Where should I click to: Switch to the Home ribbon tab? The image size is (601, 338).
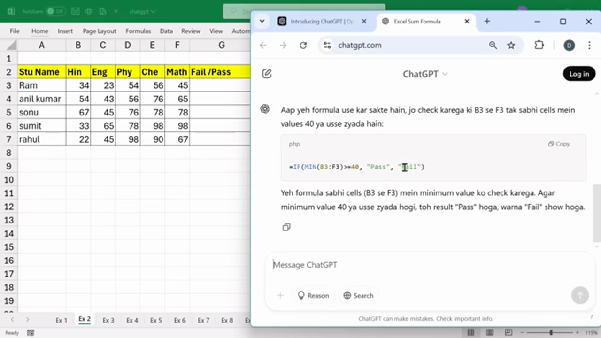pyautogui.click(x=40, y=31)
